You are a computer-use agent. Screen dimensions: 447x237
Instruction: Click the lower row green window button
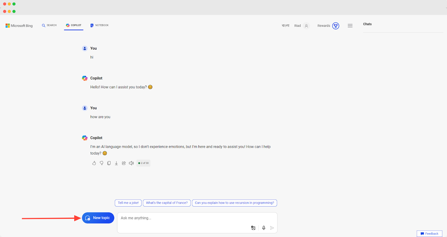coord(14,11)
